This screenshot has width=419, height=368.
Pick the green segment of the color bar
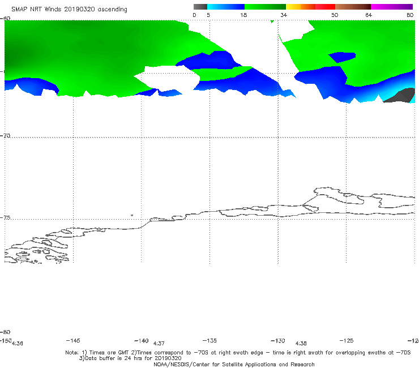[265, 7]
